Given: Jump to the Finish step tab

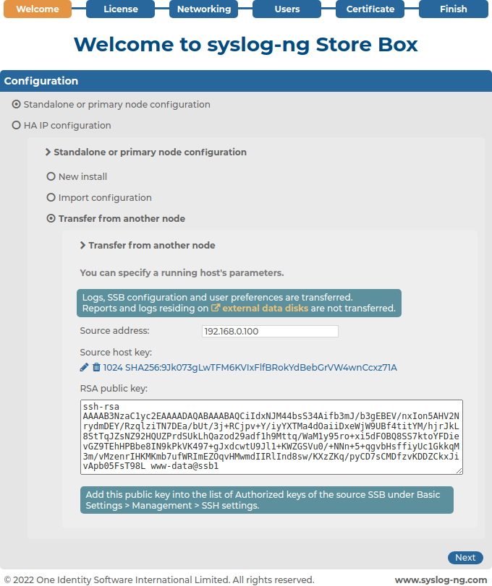Looking at the screenshot, I should coord(454,9).
